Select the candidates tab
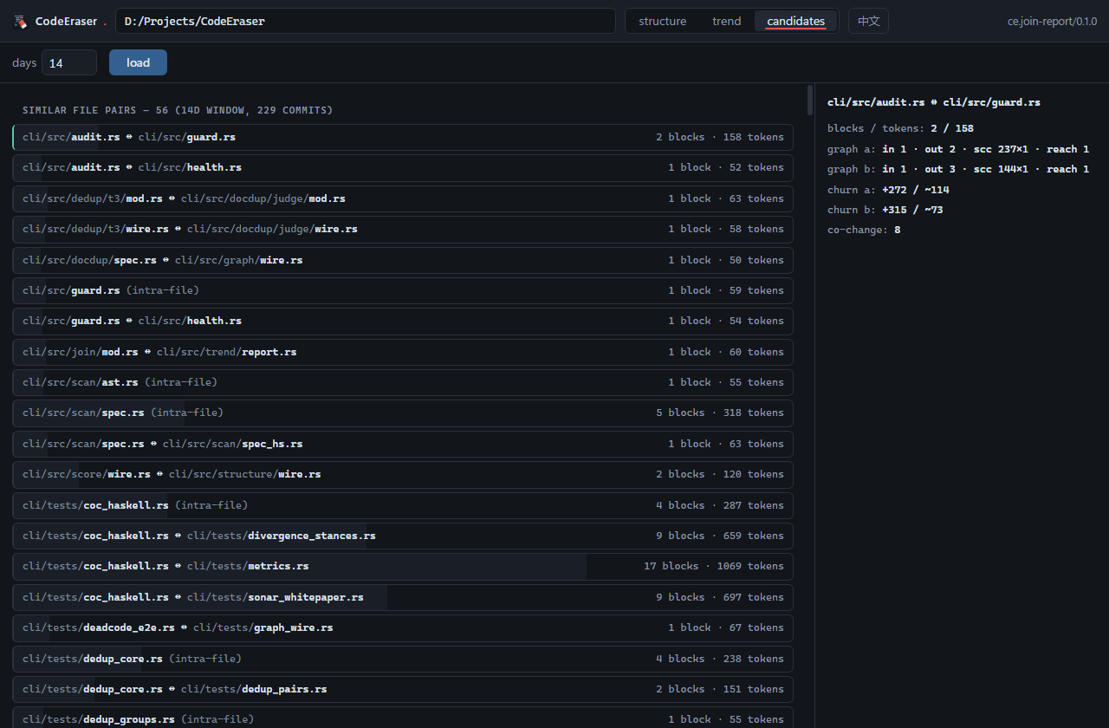This screenshot has height=728, width=1109. tap(796, 22)
